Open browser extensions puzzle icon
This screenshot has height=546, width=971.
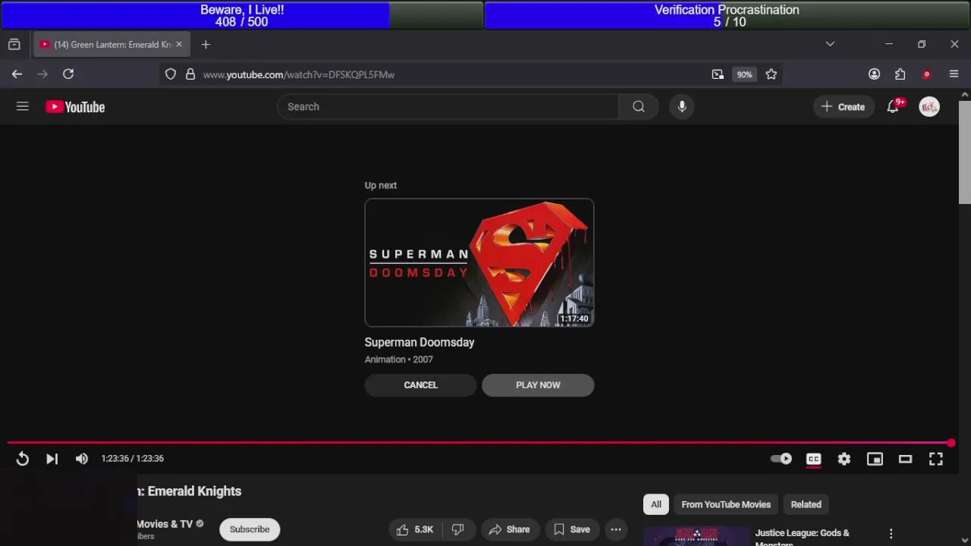coord(900,74)
